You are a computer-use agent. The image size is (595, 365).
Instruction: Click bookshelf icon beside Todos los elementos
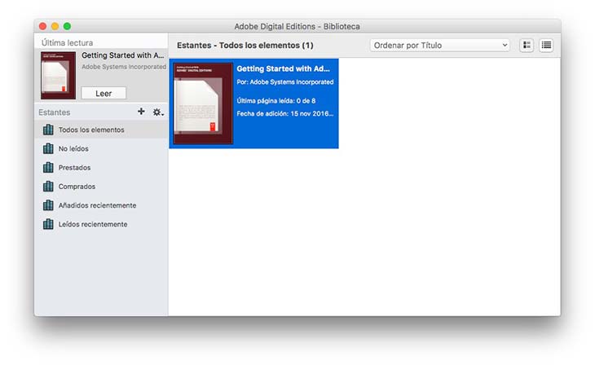[x=48, y=130]
